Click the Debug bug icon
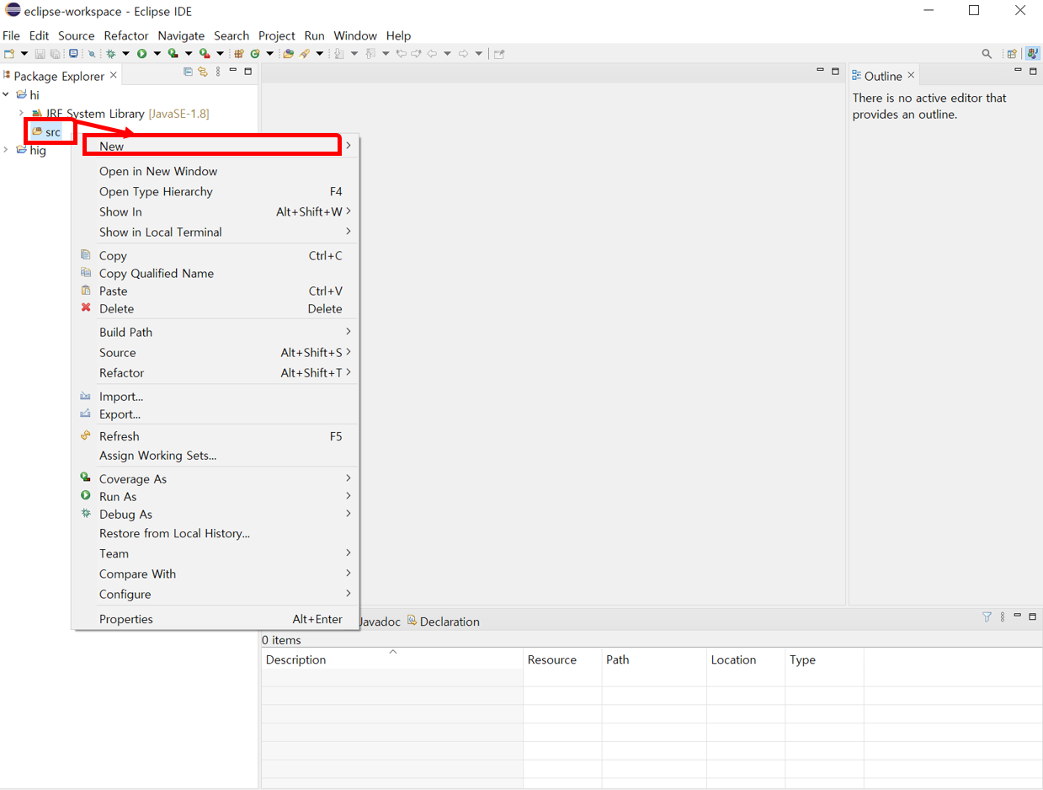 110,53
